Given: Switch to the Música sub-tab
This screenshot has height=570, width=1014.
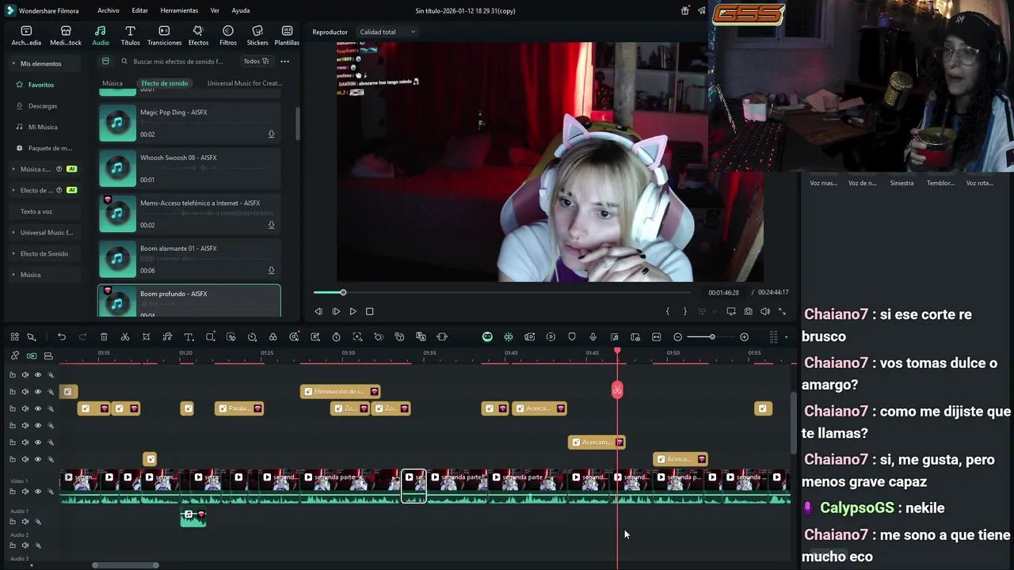Looking at the screenshot, I should coord(112,83).
